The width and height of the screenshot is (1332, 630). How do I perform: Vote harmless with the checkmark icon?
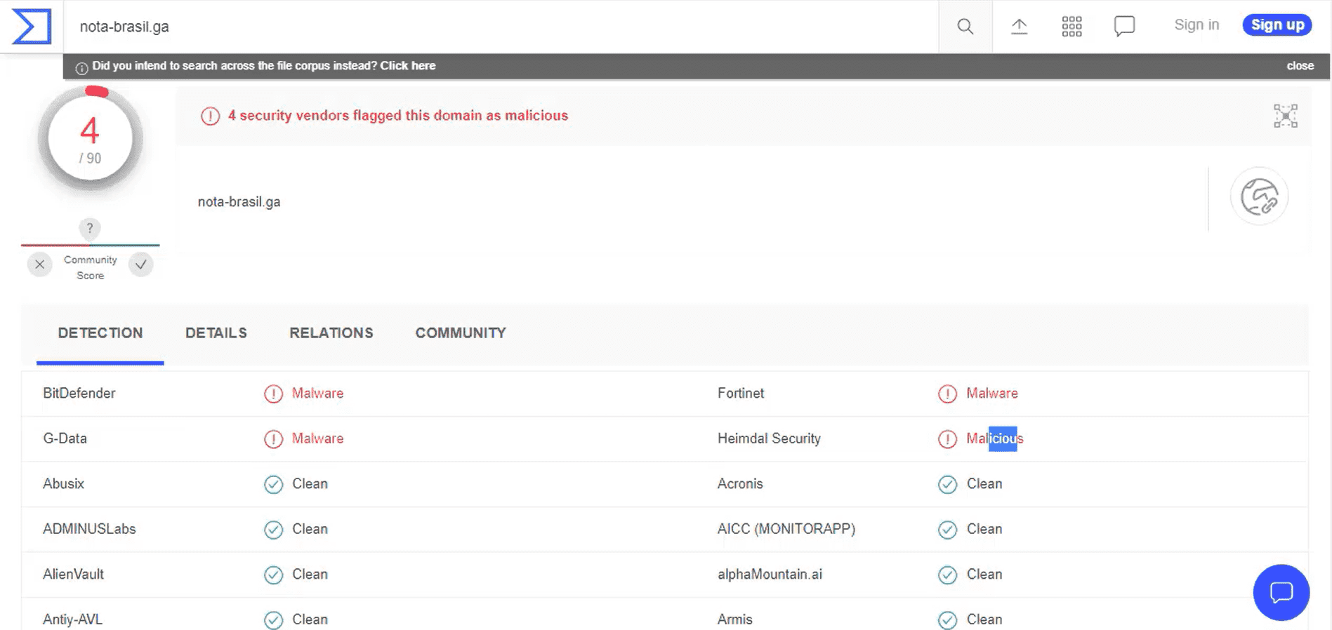click(x=141, y=264)
